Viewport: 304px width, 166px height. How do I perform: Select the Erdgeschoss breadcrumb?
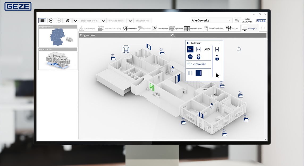click(142, 21)
